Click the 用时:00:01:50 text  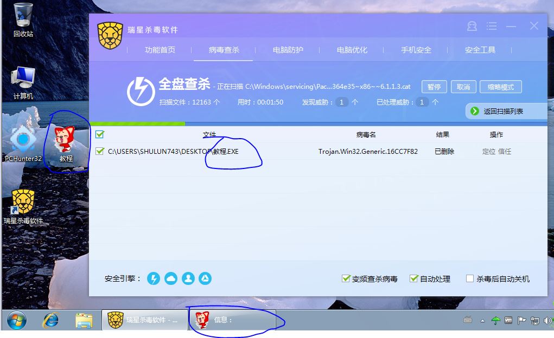click(260, 102)
